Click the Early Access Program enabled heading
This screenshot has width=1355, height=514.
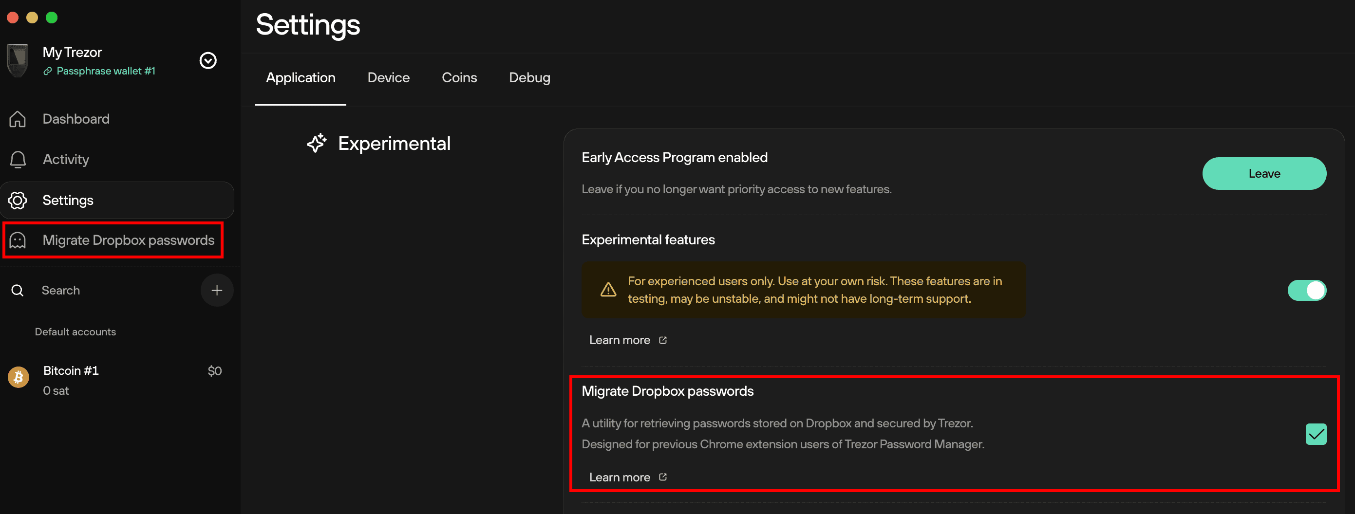pos(675,157)
